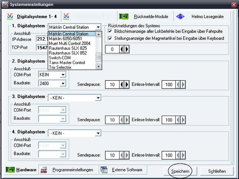Viewport: 239px width, 179px height.
Task: Collapse the 1. Digitalsystem dropdown arrow
Action: click(x=98, y=27)
